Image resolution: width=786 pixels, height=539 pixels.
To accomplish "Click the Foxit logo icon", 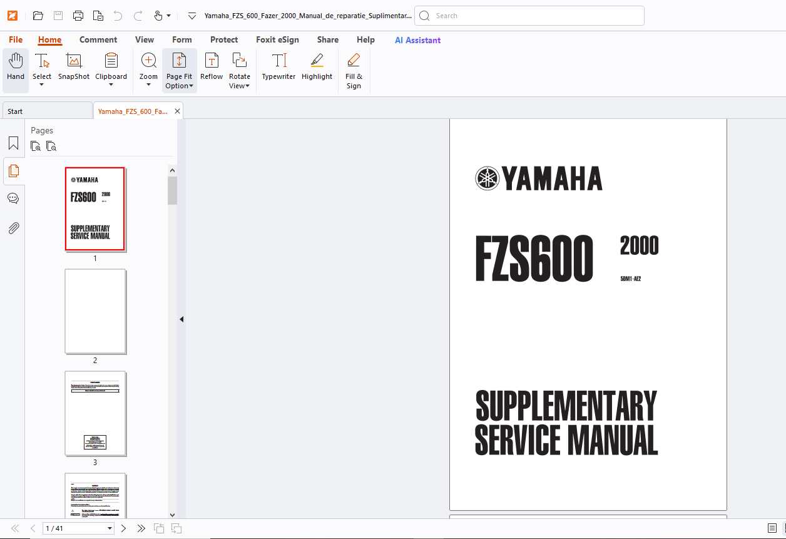I will [x=13, y=16].
